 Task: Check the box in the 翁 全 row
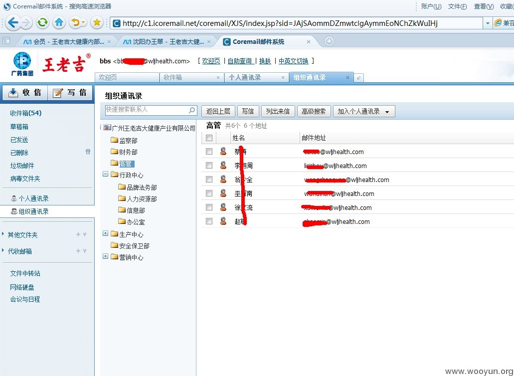[209, 180]
